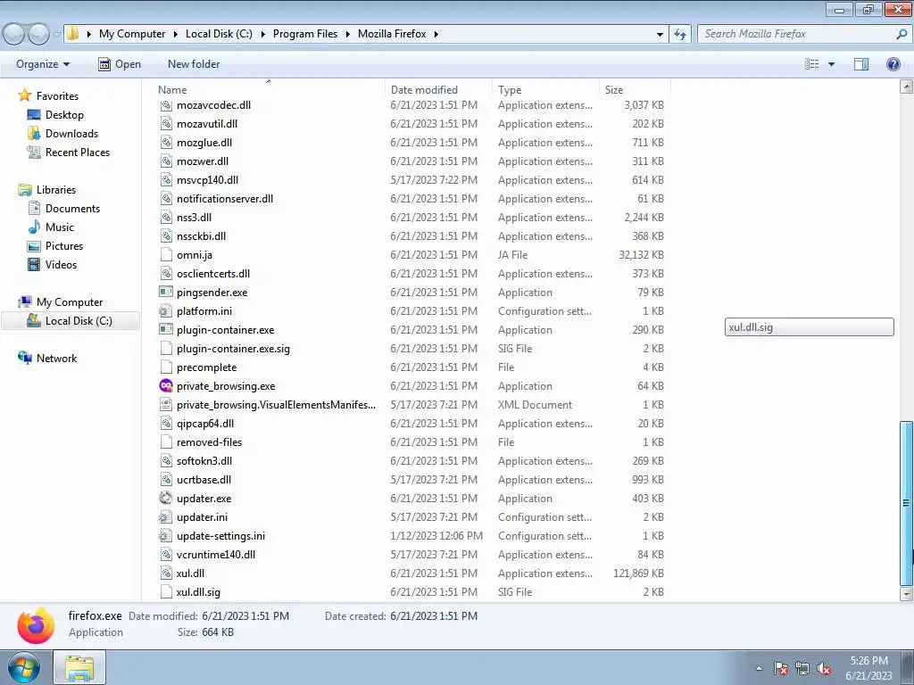Select the xul.dll file icon

coord(166,574)
